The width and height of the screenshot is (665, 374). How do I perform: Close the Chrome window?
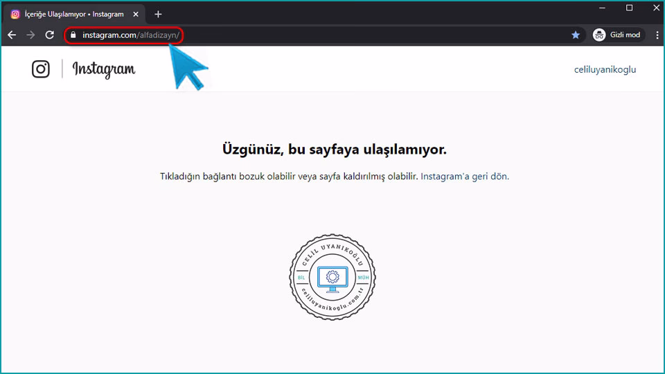pos(656,8)
